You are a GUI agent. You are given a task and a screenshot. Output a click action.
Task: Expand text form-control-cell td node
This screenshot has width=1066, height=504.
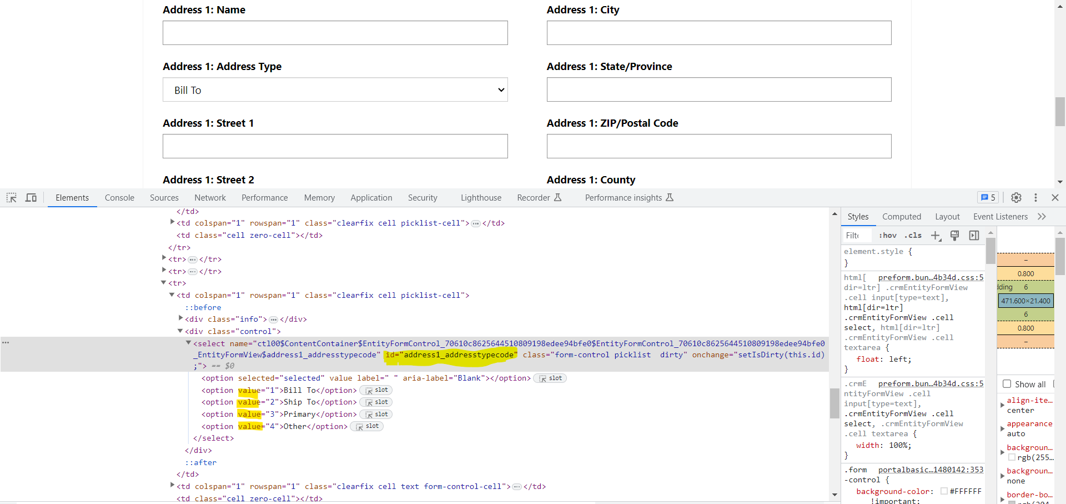click(x=172, y=485)
